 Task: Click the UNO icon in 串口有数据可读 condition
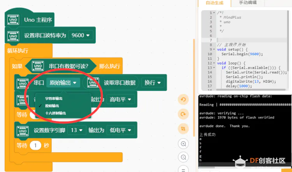tap(38, 66)
